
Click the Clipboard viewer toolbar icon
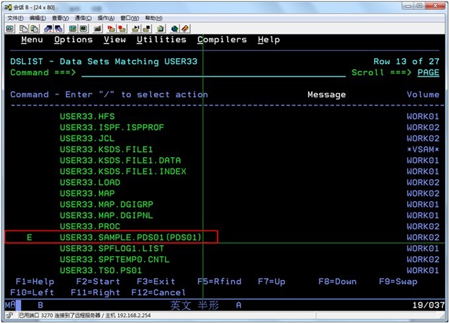click(161, 28)
